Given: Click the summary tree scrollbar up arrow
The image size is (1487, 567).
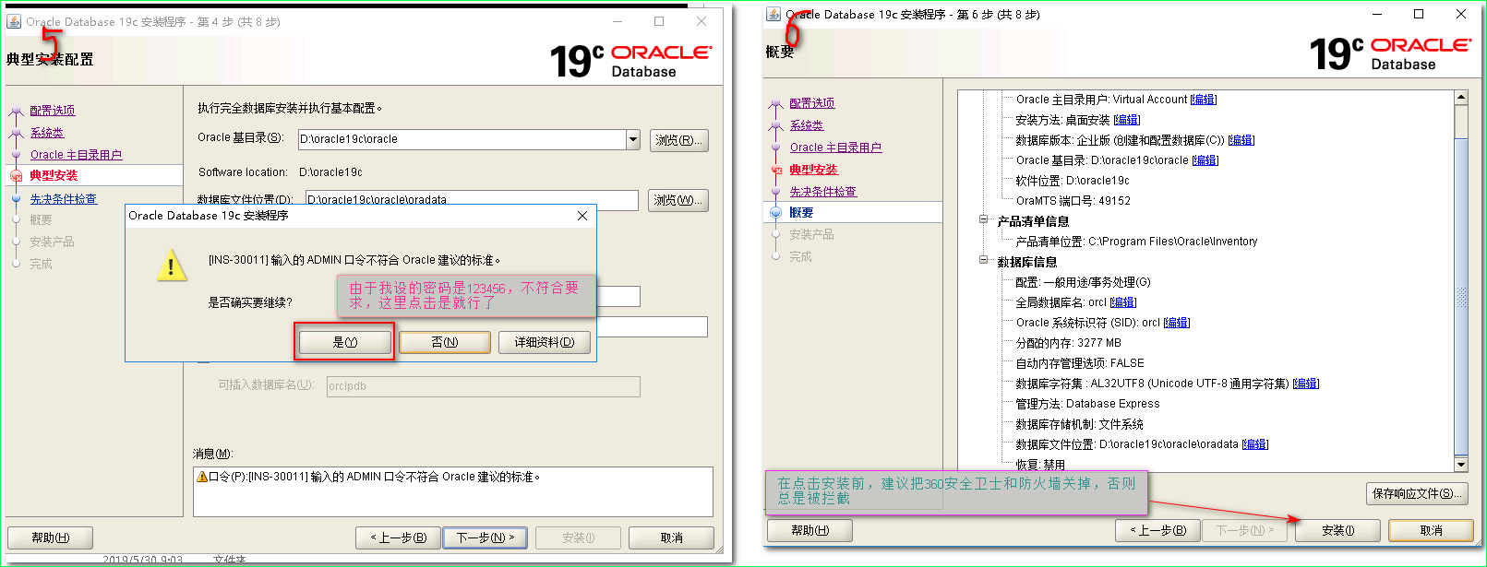Looking at the screenshot, I should click(1461, 98).
